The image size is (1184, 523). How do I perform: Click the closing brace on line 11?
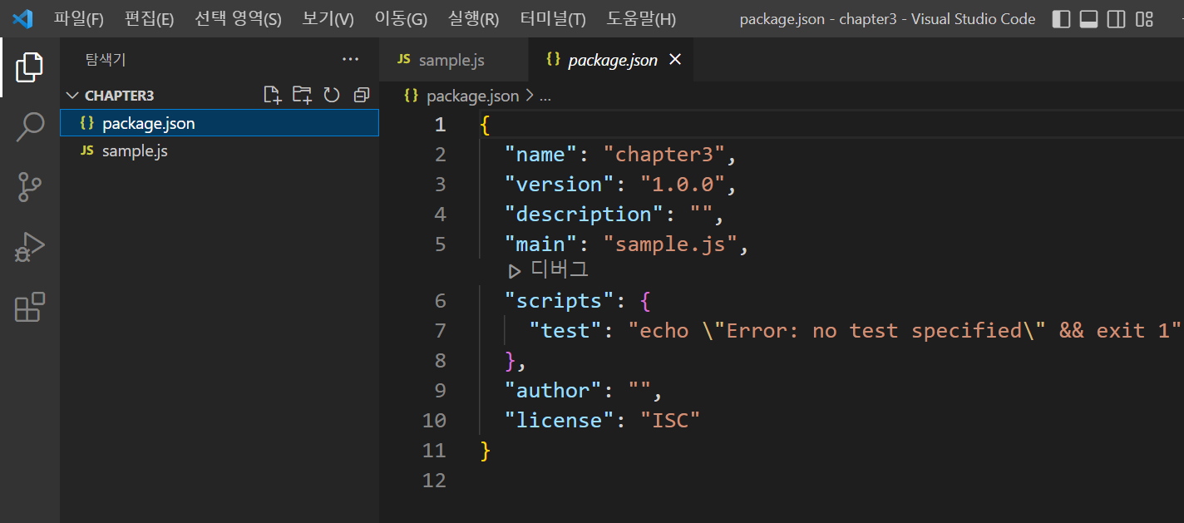[486, 450]
